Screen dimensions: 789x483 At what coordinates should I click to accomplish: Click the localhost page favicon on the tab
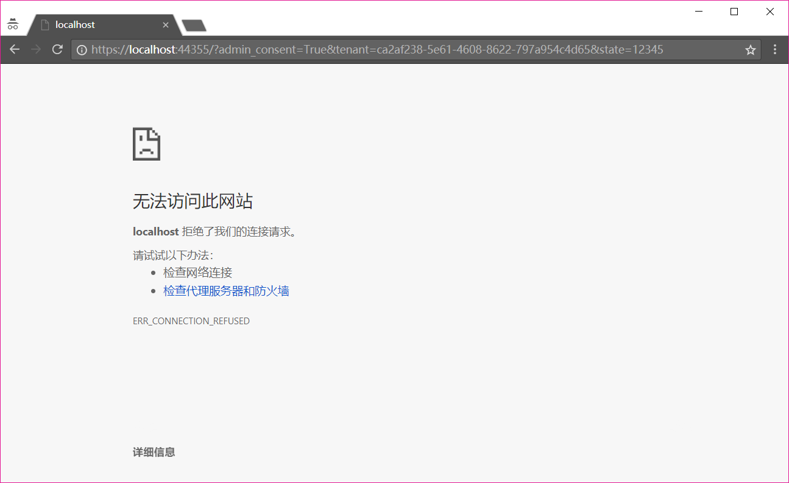[45, 24]
